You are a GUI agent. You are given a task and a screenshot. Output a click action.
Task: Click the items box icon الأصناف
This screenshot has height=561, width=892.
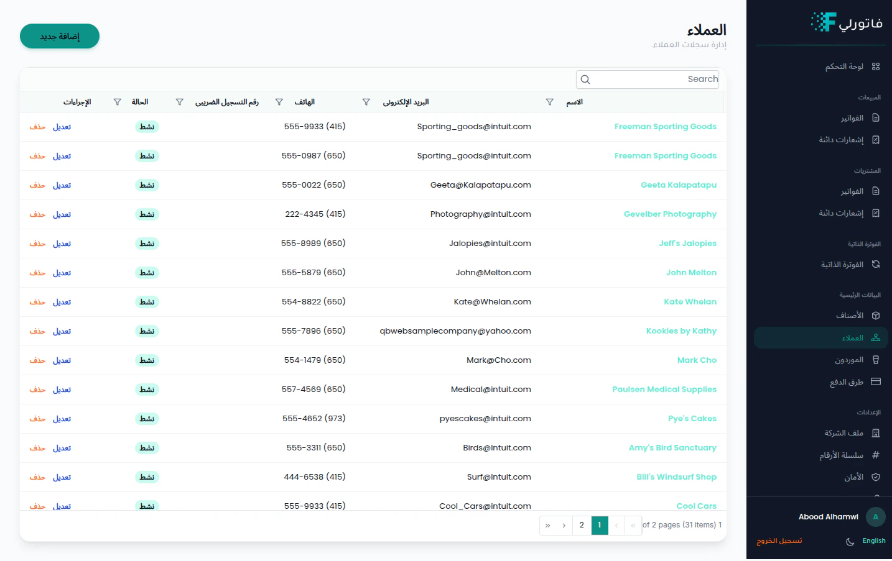click(876, 316)
